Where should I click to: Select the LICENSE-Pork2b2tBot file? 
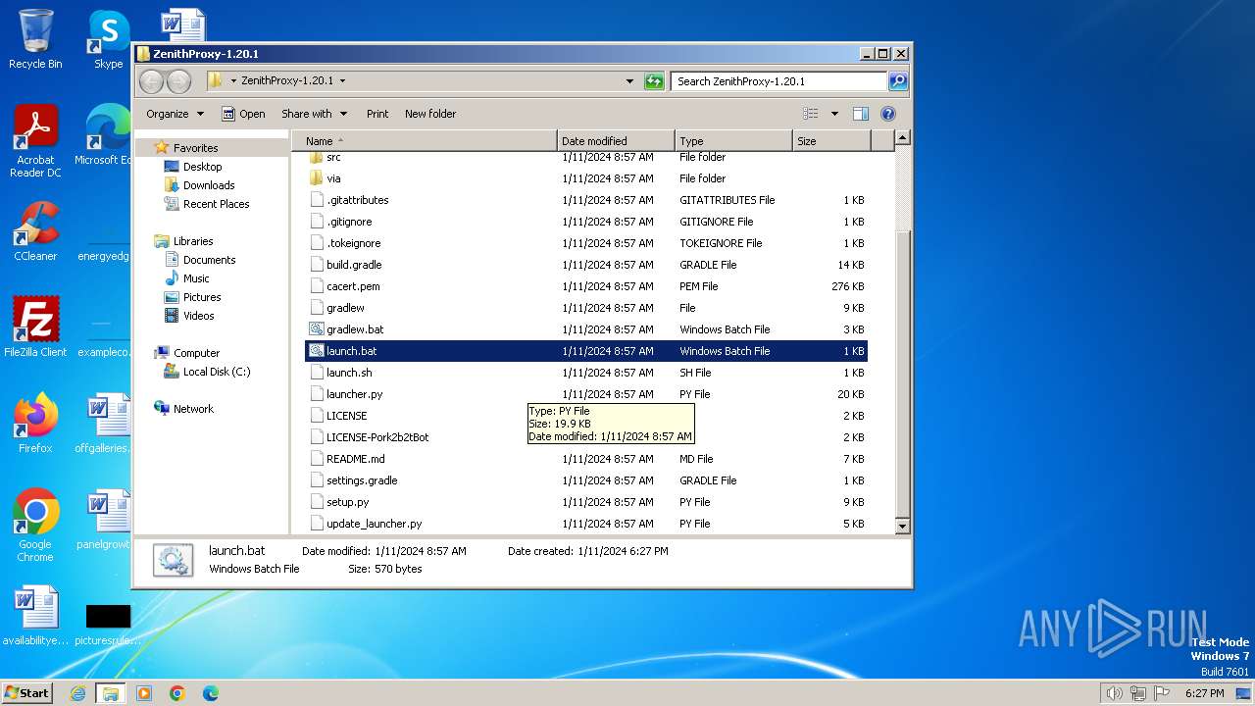(x=586, y=437)
